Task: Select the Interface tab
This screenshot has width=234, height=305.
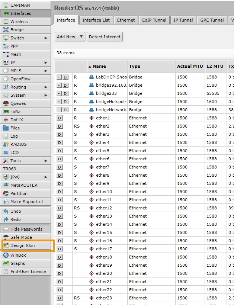Action: click(x=66, y=20)
